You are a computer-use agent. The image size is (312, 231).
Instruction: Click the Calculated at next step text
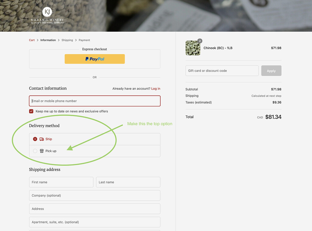click(x=266, y=96)
